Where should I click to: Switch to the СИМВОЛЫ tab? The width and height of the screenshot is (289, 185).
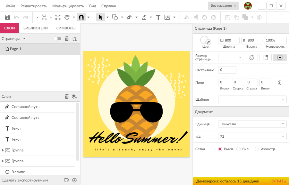point(66,28)
